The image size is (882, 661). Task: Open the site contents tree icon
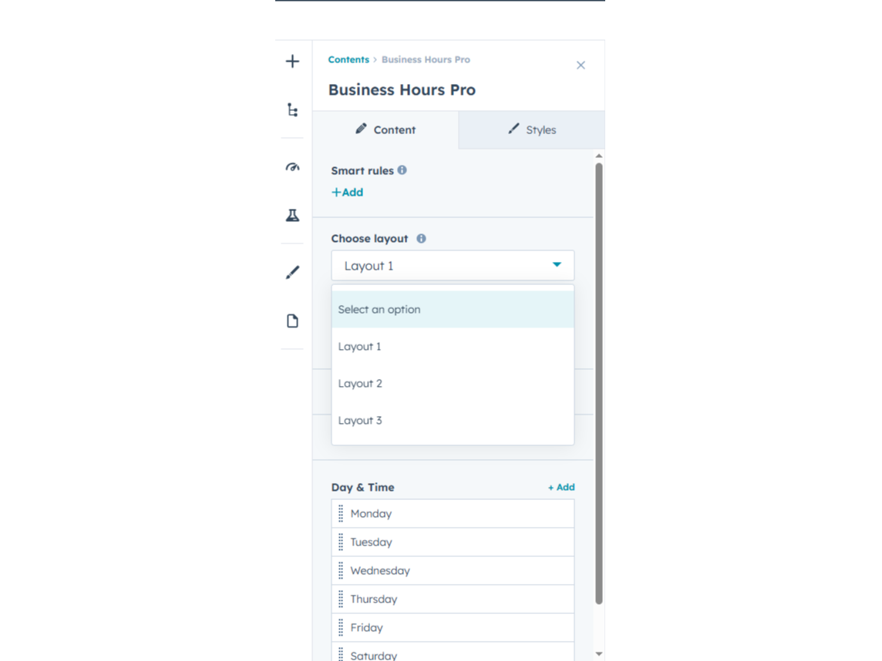click(293, 109)
